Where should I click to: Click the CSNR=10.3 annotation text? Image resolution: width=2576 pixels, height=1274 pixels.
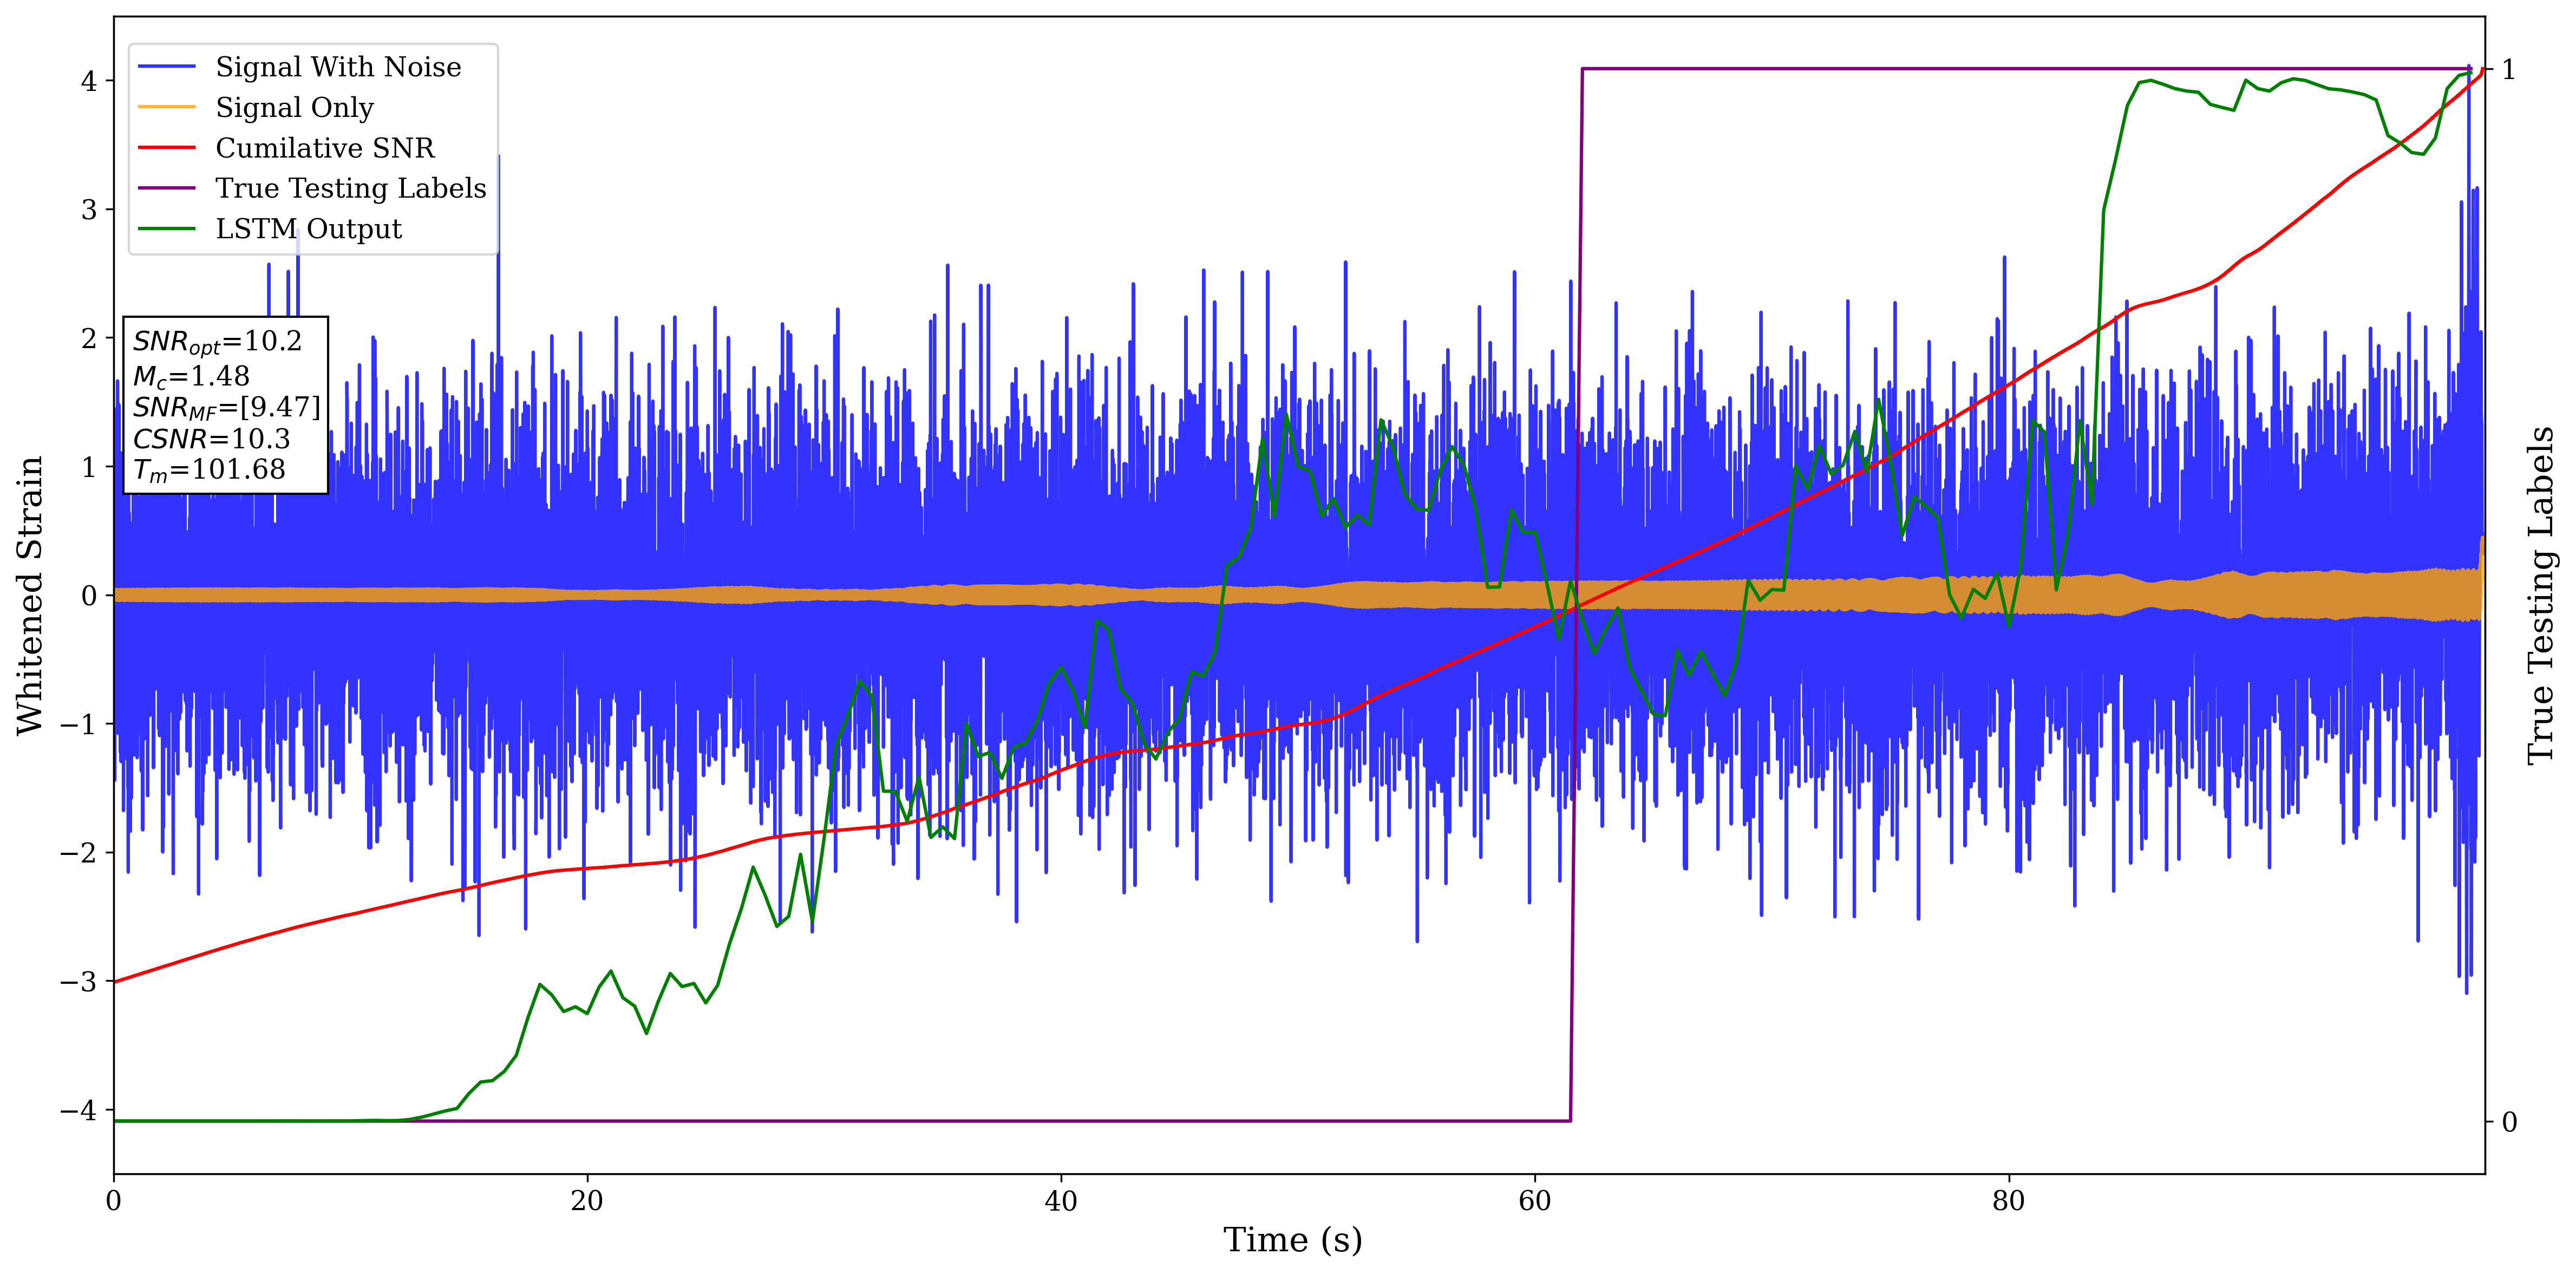pos(211,439)
